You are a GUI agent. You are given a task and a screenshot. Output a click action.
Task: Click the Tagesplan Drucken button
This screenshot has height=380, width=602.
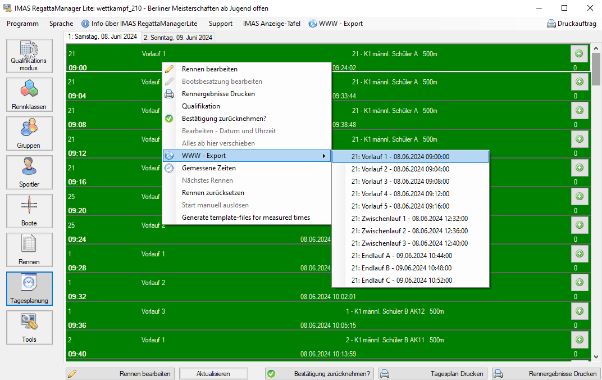[433, 373]
